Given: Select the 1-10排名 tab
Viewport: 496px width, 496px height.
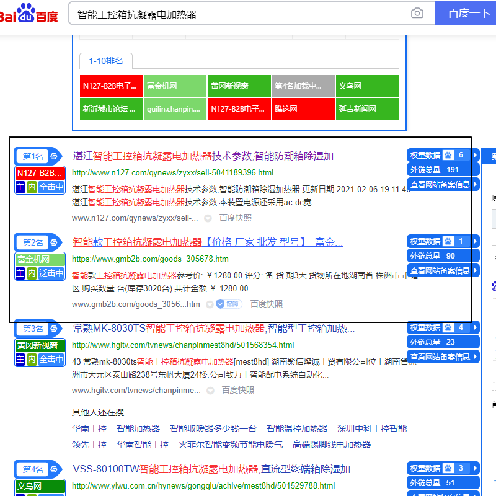Looking at the screenshot, I should tap(105, 61).
